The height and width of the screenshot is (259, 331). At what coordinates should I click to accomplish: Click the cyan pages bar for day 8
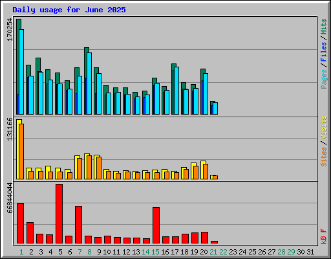pos(89,84)
